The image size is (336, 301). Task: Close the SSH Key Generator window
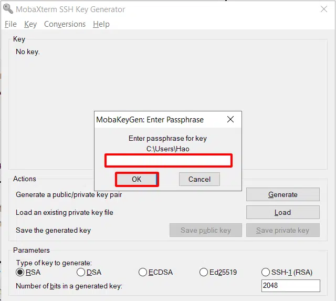324,9
